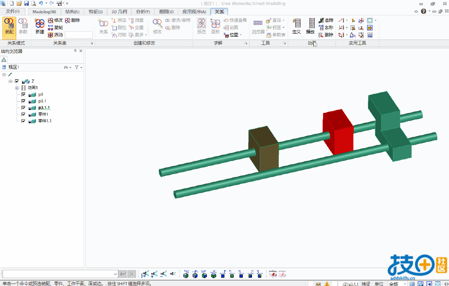The width and height of the screenshot is (449, 286).
Task: Click 删除 in the animation group
Action: pos(326,35)
